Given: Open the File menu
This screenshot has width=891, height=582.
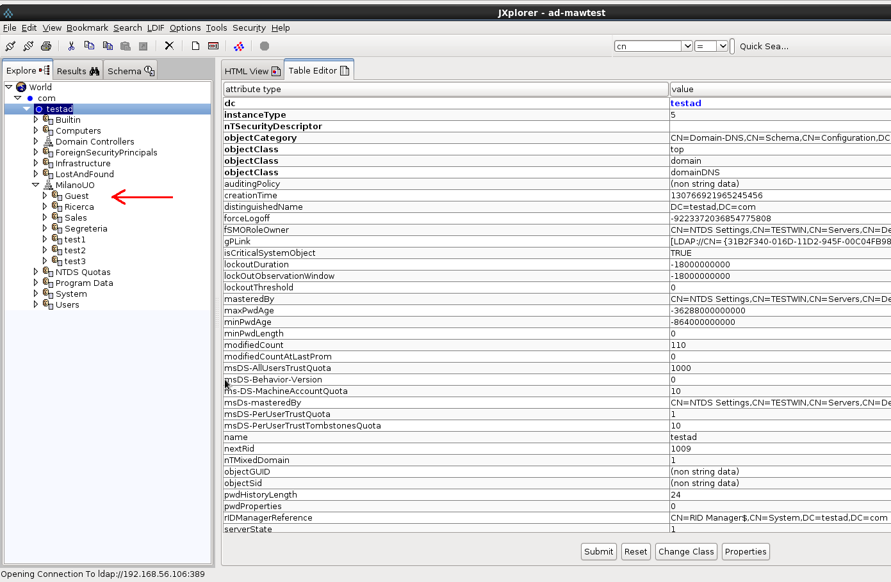Looking at the screenshot, I should 10,28.
